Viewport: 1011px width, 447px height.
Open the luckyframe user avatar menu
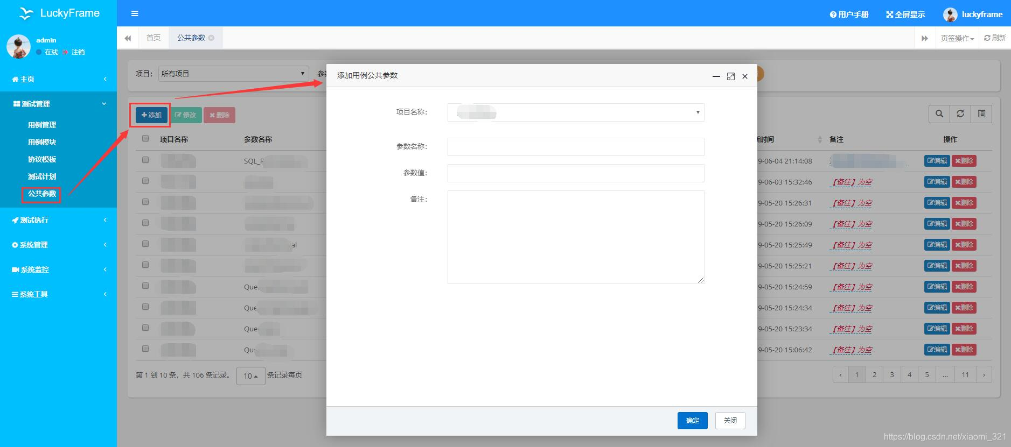click(x=973, y=15)
